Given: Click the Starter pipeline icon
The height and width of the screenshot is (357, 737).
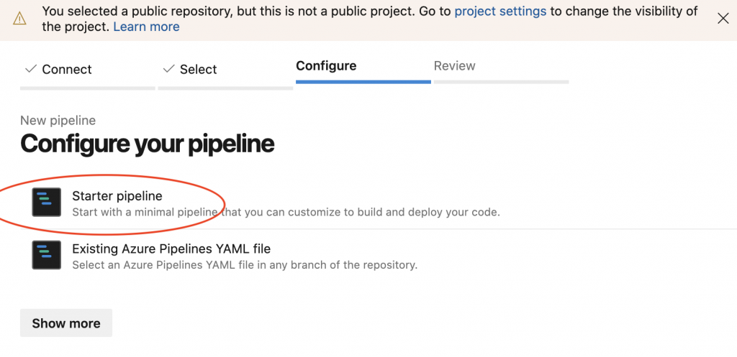Looking at the screenshot, I should [47, 203].
